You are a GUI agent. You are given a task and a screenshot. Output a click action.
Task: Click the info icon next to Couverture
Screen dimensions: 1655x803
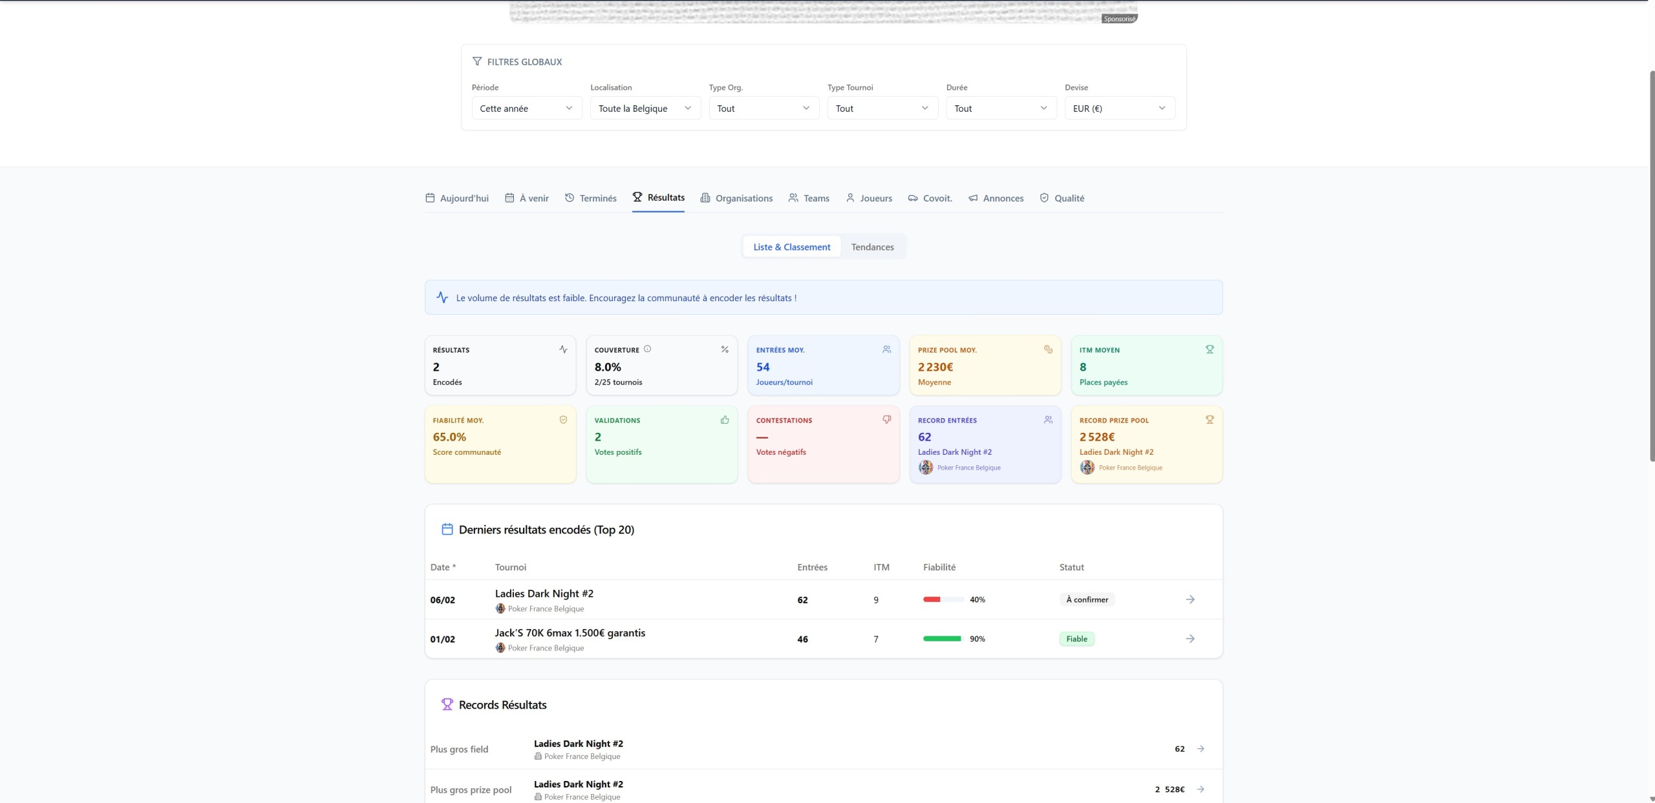(x=647, y=349)
